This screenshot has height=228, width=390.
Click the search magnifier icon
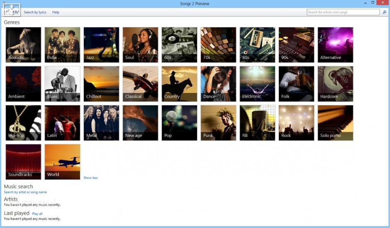tap(384, 12)
